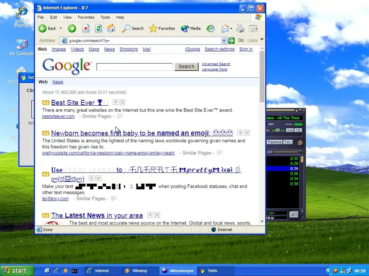Remove the textfancy ad result
The height and width of the screenshot is (276, 369).
pos(98,178)
